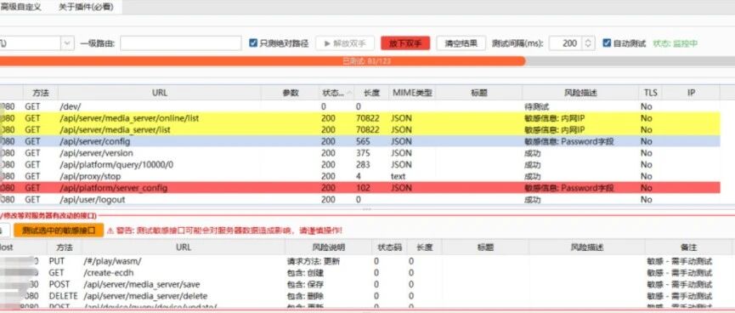Toggle the 只测绝对路径 checkbox
Screen dimensions: 735x313
(x=253, y=43)
